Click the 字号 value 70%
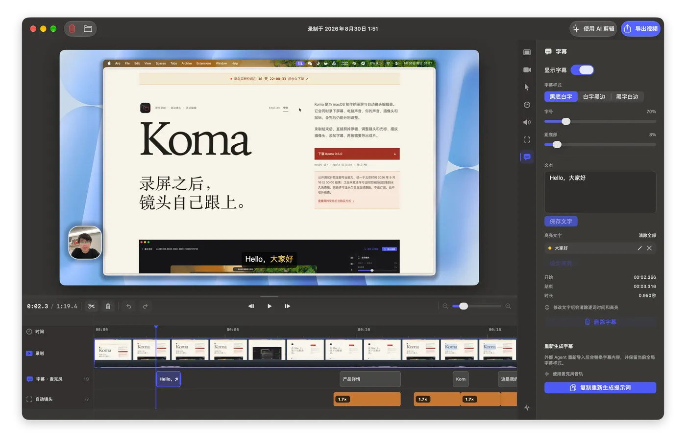This screenshot has width=686, height=446. (x=651, y=111)
